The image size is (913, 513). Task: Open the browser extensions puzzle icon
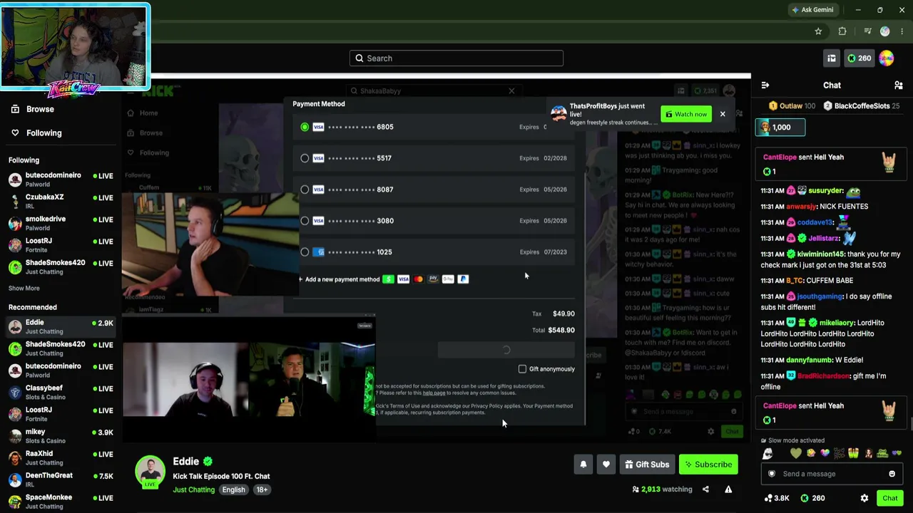pos(842,31)
